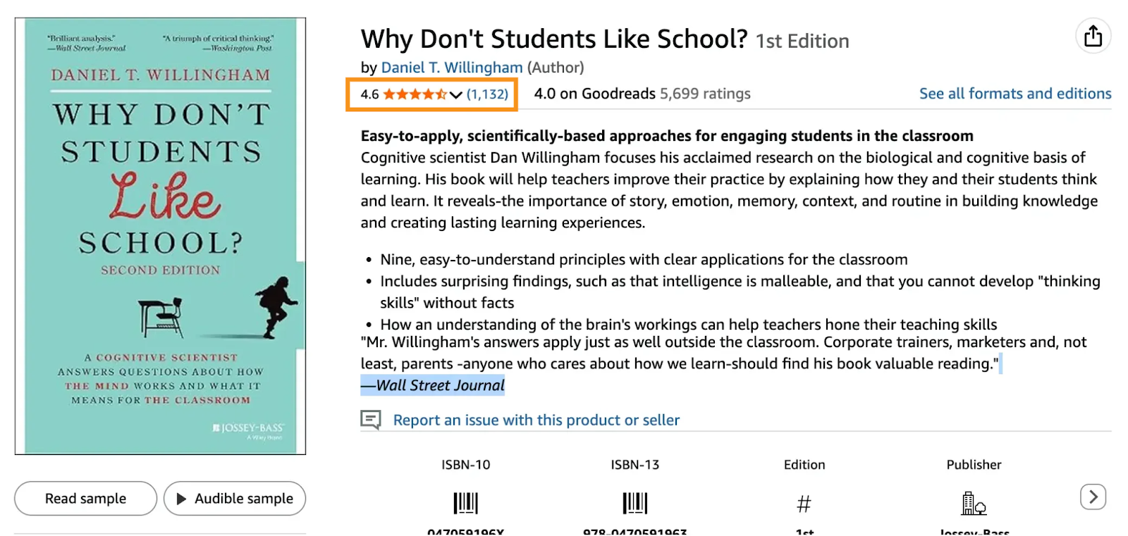1128x536 pixels.
Task: Click See all formats and editions
Action: (x=1015, y=94)
